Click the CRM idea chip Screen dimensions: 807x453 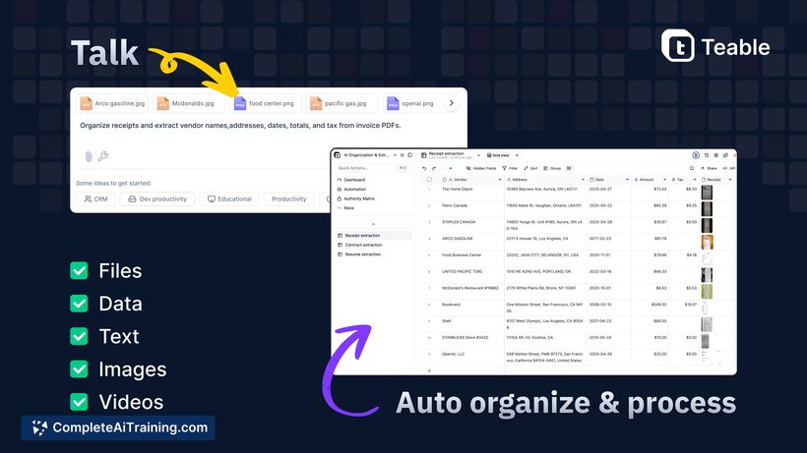[95, 198]
